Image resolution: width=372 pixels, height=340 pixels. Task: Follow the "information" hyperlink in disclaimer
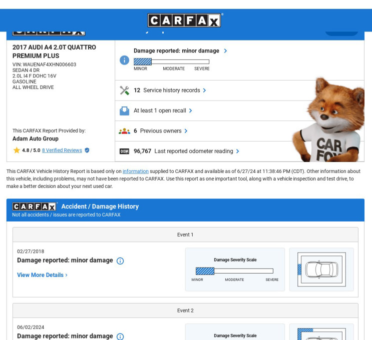pos(135,171)
